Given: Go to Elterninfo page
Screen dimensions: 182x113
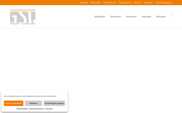Looking at the screenshot, I should pyautogui.click(x=96, y=2).
